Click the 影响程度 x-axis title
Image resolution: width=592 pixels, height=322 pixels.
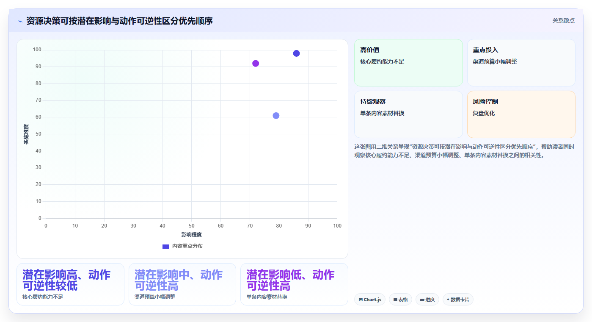tap(191, 235)
